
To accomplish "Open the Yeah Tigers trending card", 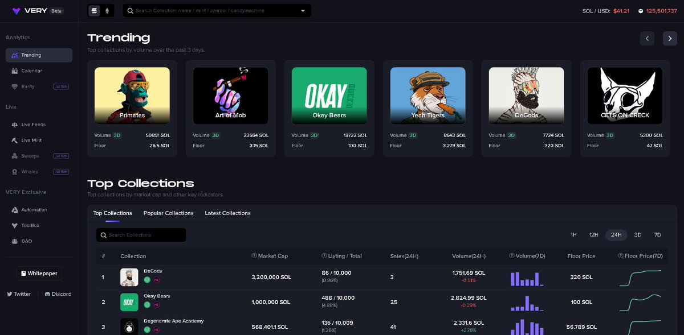I will click(x=428, y=108).
